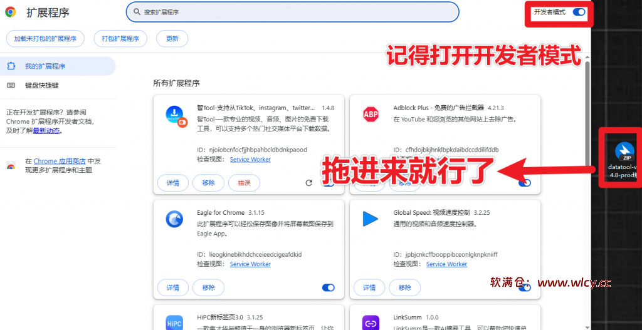Click the 打包扩展程序 button
Screen dimensions: 642x330
120,39
